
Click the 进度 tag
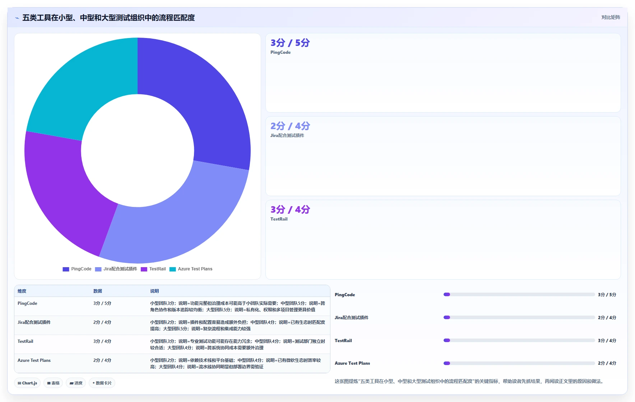(x=76, y=383)
